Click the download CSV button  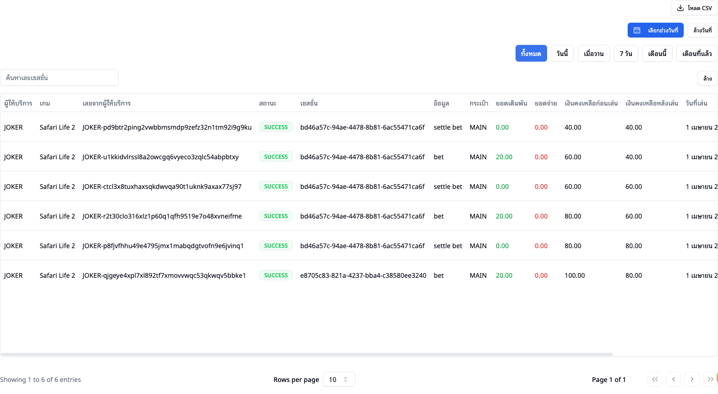694,8
